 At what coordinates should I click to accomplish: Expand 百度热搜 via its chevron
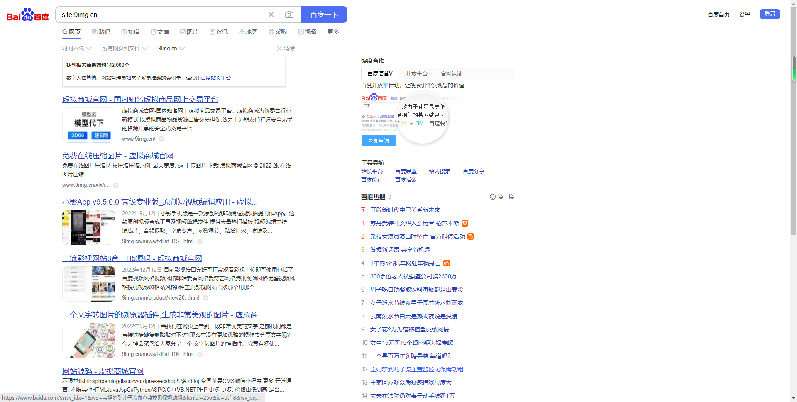(391, 197)
